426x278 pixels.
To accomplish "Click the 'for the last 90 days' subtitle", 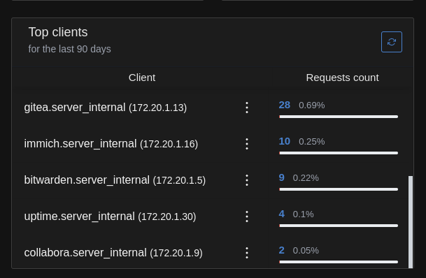I will click(x=69, y=49).
